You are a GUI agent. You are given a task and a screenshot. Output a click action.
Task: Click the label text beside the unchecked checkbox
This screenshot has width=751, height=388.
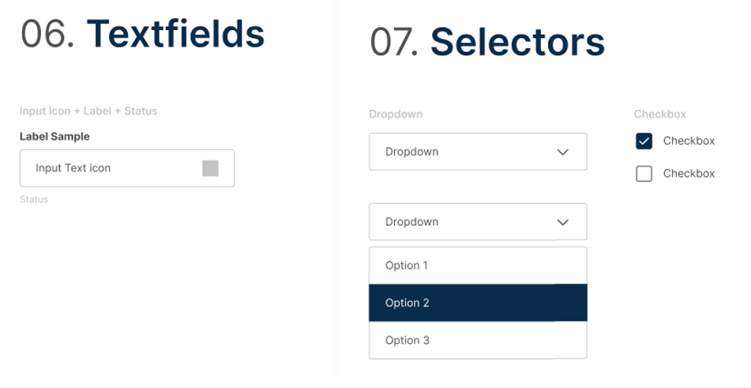(x=689, y=174)
